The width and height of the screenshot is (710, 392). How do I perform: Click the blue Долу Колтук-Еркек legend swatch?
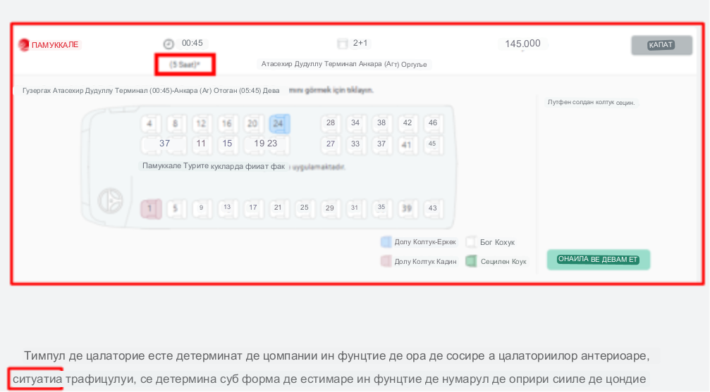point(386,242)
